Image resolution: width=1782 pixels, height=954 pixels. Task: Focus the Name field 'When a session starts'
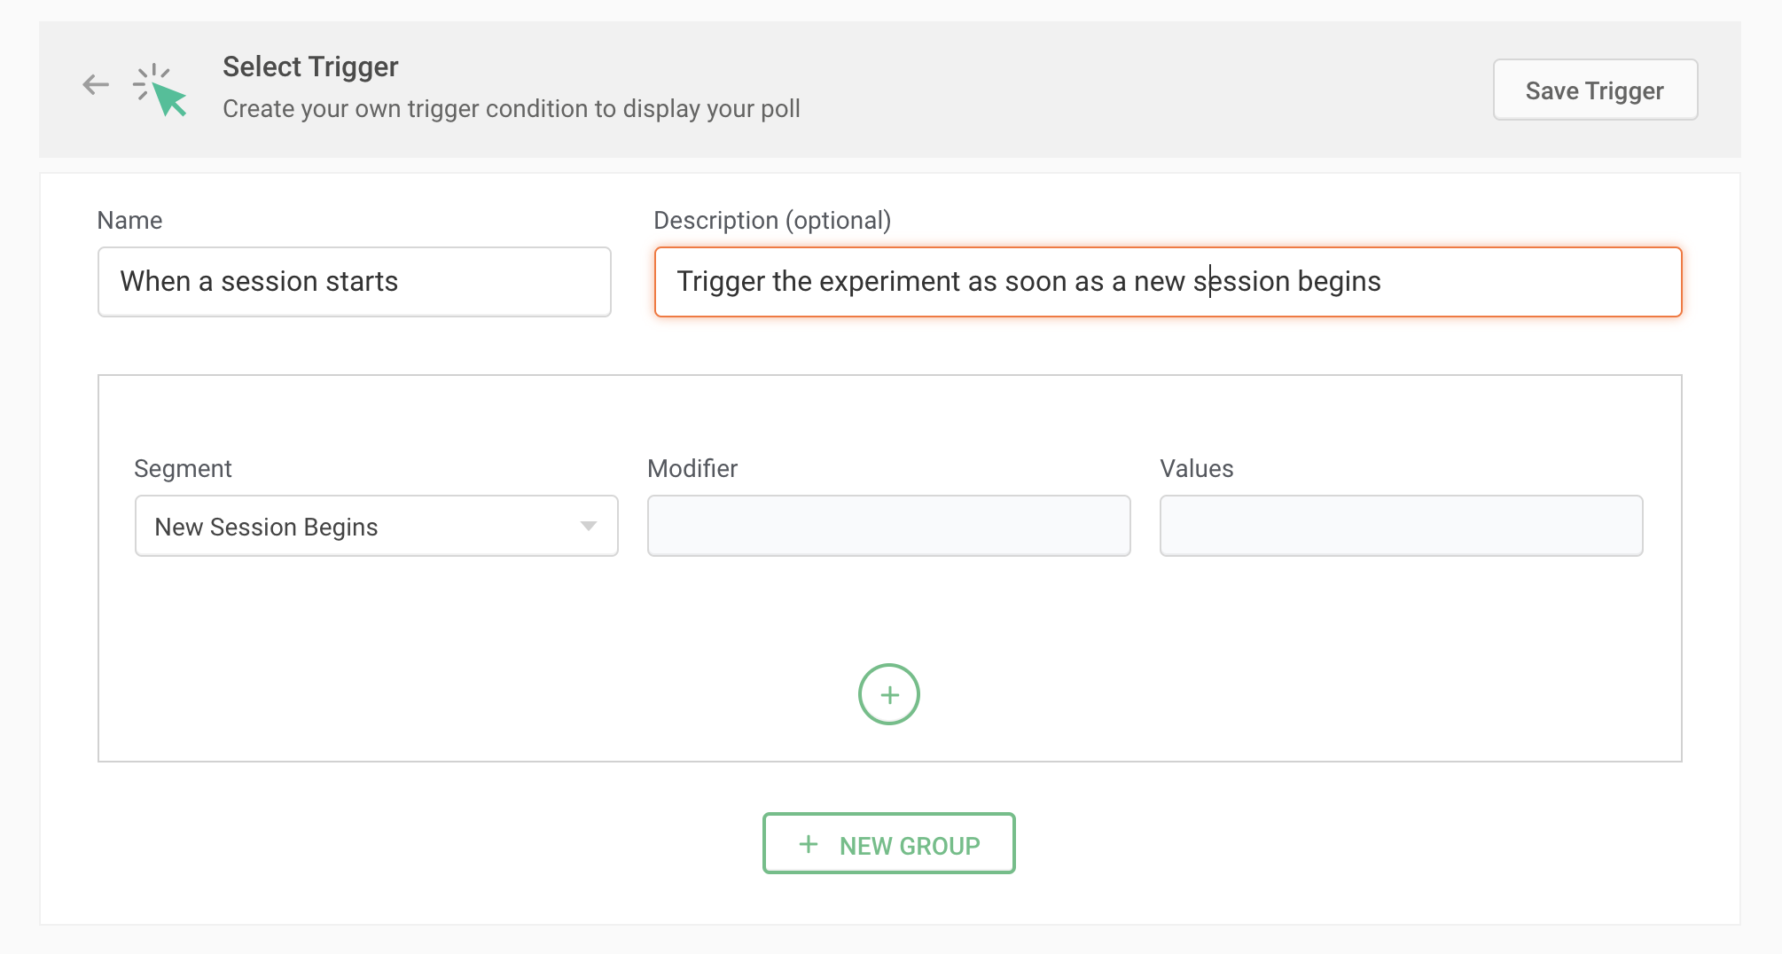(354, 282)
